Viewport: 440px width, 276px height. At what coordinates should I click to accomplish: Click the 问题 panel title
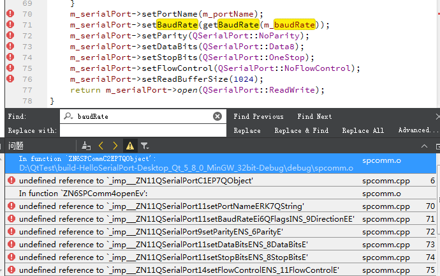coord(16,146)
